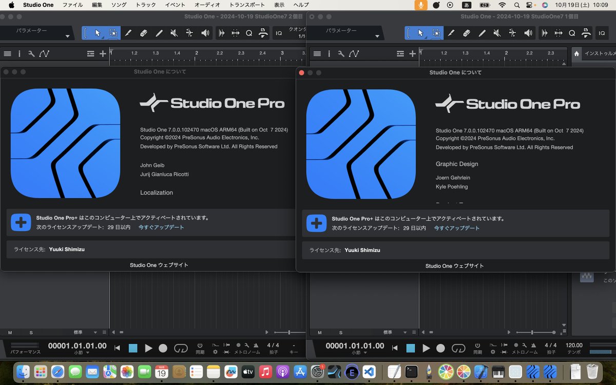Open Studio One ウェブサイト link in the right dialog
616x385 pixels.
pyautogui.click(x=455, y=266)
